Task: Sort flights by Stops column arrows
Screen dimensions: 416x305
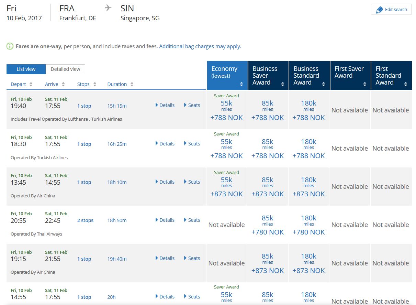Action: (x=95, y=84)
